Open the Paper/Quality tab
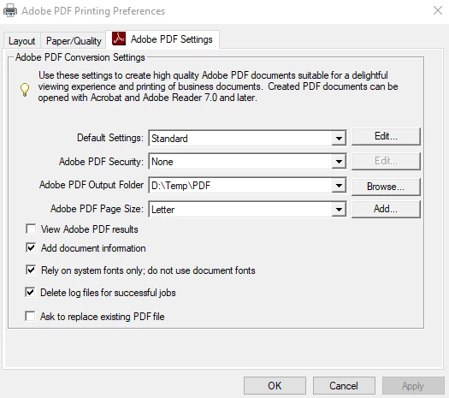Image resolution: width=449 pixels, height=398 pixels. click(74, 41)
